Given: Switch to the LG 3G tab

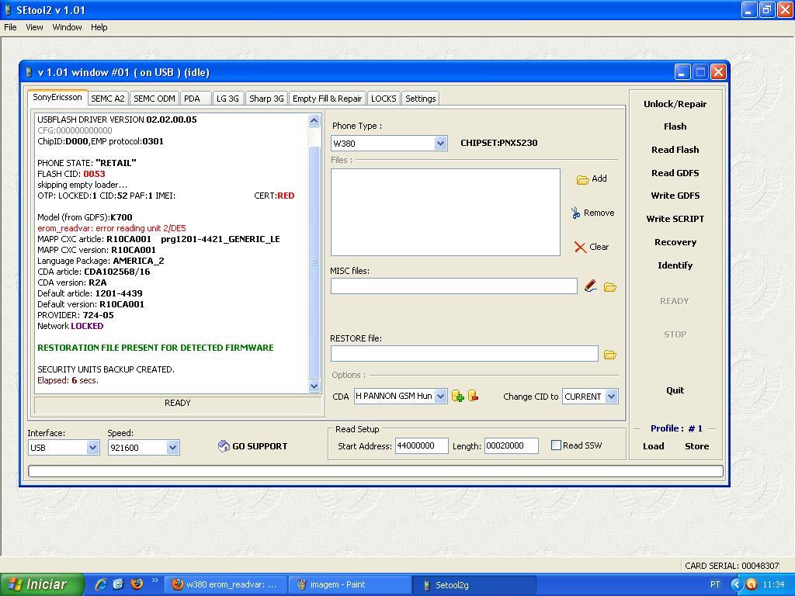Looking at the screenshot, I should [x=227, y=99].
